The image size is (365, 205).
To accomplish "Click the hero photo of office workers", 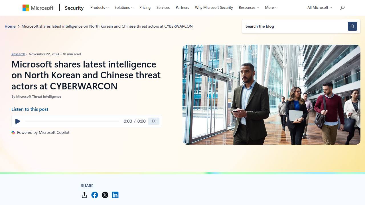I will click(x=271, y=95).
